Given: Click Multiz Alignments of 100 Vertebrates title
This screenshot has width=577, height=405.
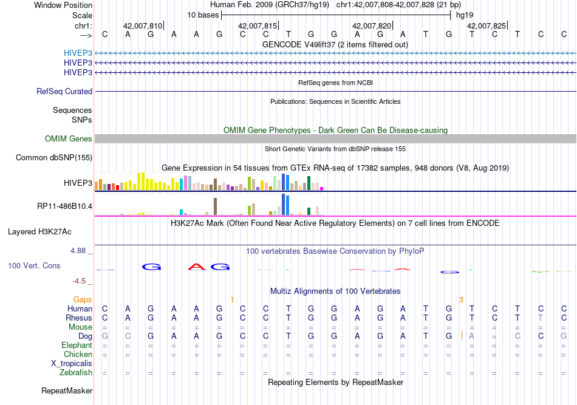Looking at the screenshot, I should click(335, 291).
